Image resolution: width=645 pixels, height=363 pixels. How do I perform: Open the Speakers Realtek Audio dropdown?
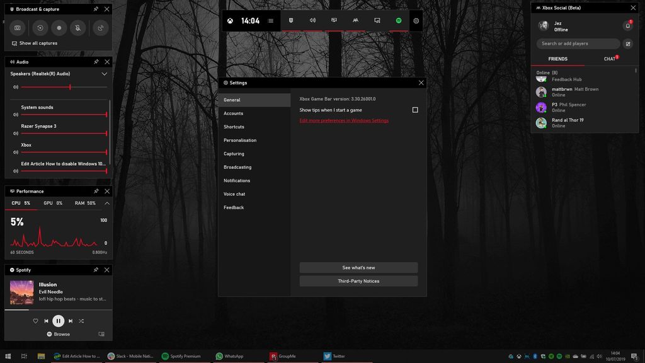pos(105,74)
